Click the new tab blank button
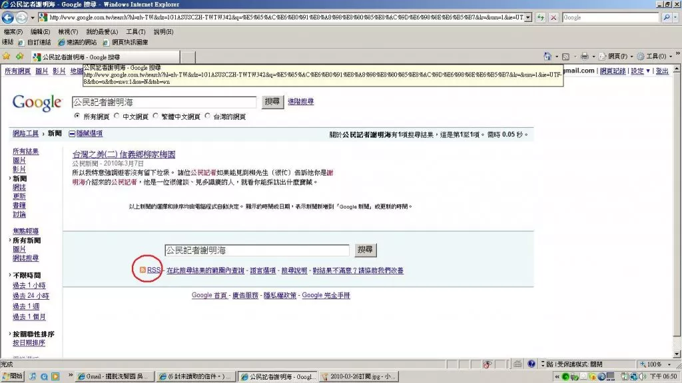Screen dimensions: 682x383 tap(188, 57)
